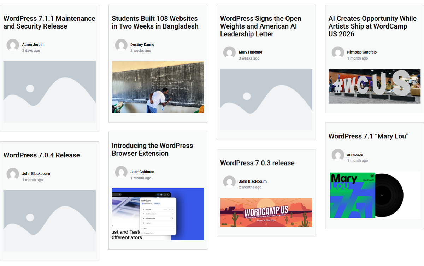Click John Blackbourn on the 7.0.4 card

36,174
